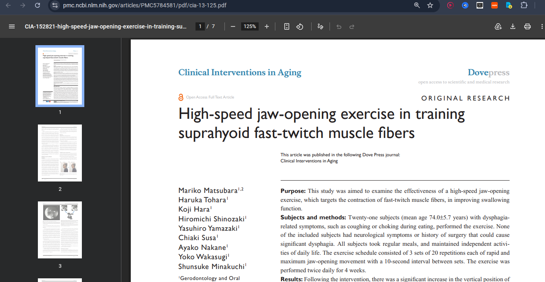Fit PDF to page
This screenshot has width=545, height=282.
click(287, 26)
